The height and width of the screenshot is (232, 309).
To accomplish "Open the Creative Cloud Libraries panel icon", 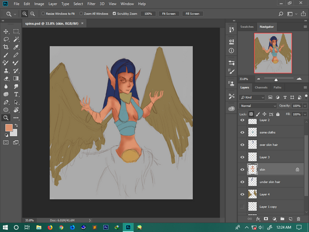I will pyautogui.click(x=231, y=109).
